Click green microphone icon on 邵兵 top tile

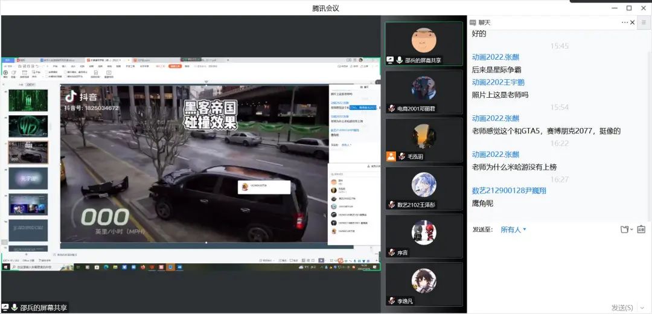tap(400, 60)
